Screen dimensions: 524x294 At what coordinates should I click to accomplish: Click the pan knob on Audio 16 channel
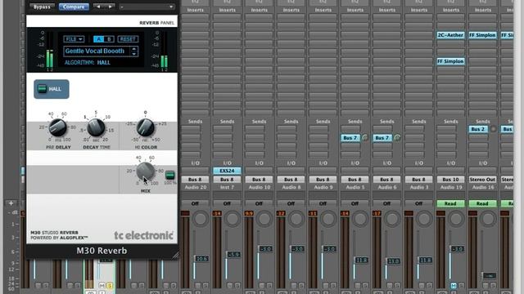pyautogui.click(x=488, y=219)
